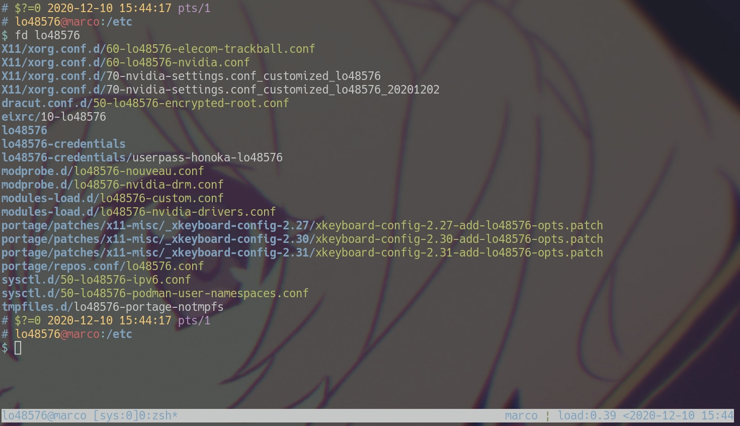Click the lo48576-credentials directory line
Image resolution: width=740 pixels, height=426 pixels.
point(63,144)
